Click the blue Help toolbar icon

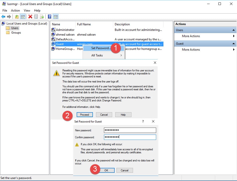[x=49, y=17]
